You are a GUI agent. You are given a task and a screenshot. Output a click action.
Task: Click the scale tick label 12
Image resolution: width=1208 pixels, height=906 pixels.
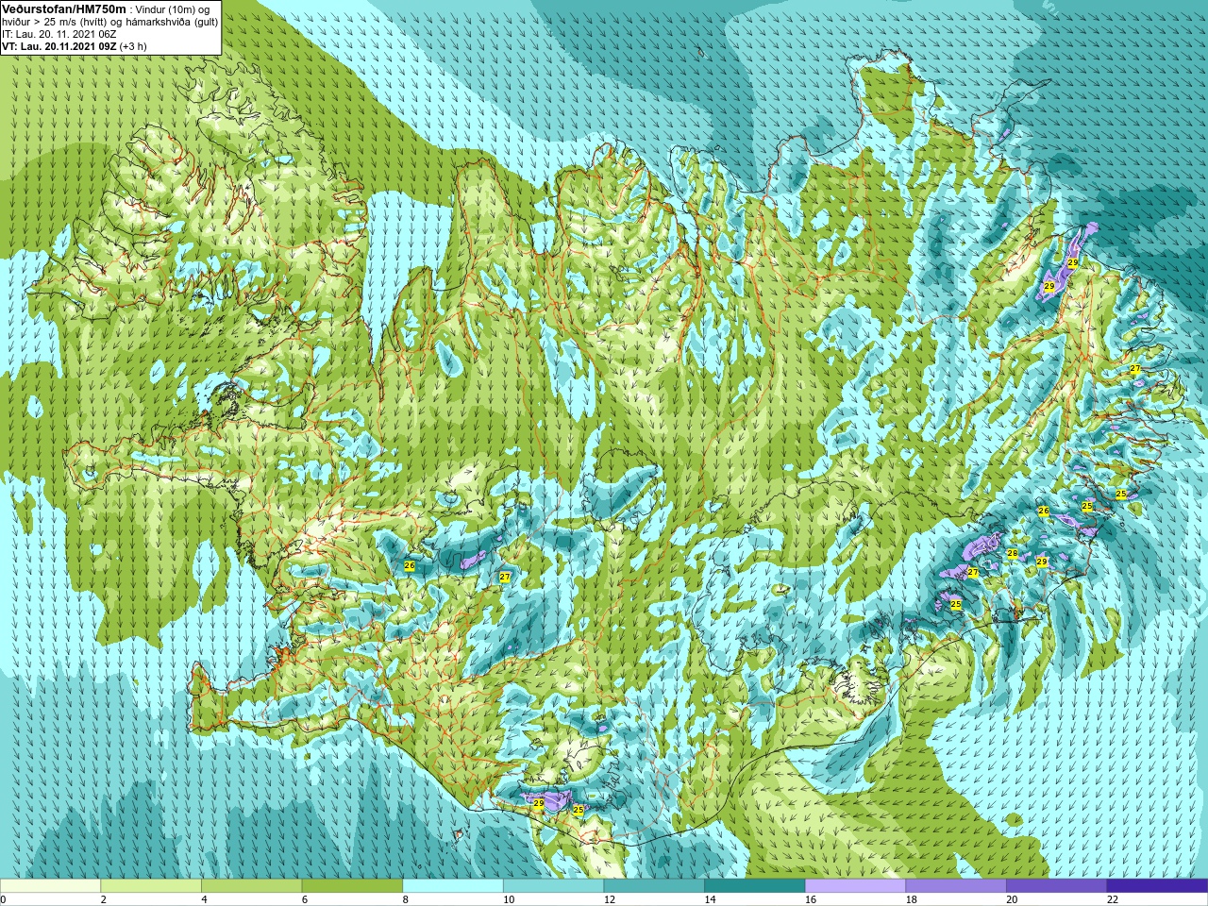point(610,899)
